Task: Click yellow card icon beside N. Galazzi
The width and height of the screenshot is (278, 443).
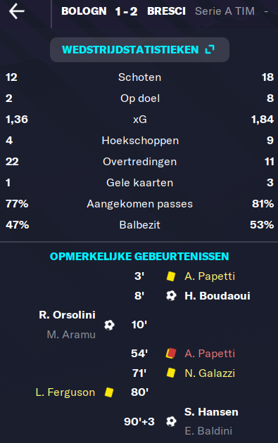Action: pos(171,373)
